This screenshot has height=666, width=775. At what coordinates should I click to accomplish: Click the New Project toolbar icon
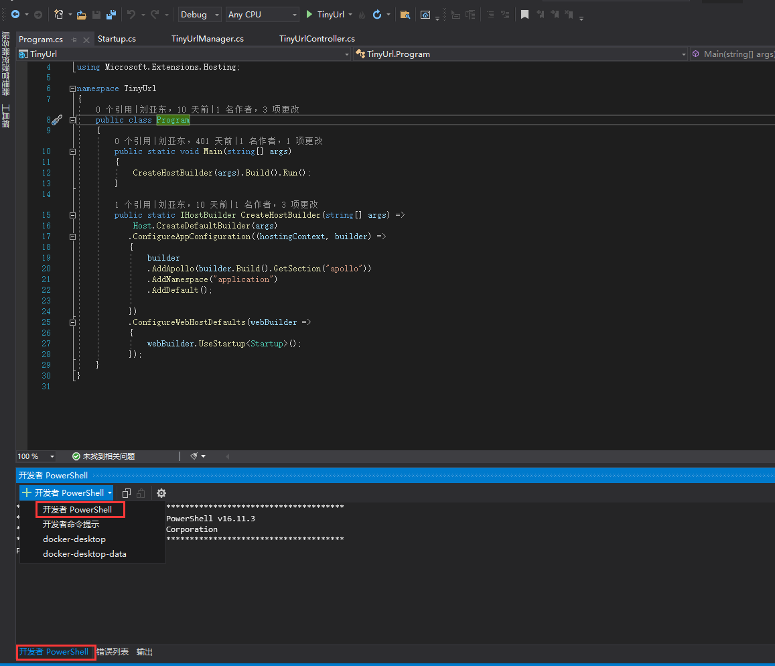click(x=59, y=14)
